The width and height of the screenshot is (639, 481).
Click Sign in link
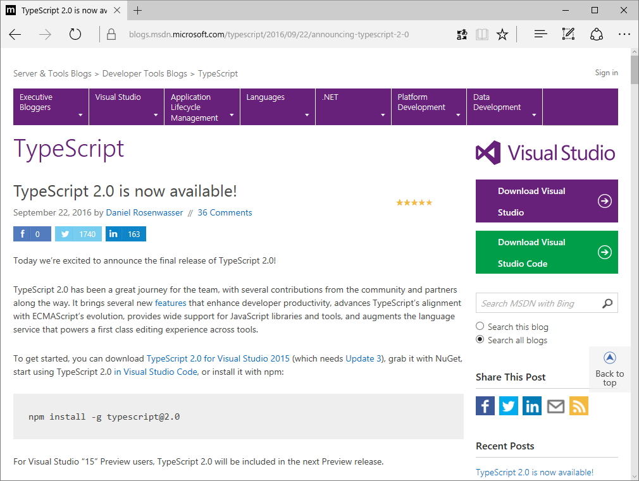click(606, 73)
